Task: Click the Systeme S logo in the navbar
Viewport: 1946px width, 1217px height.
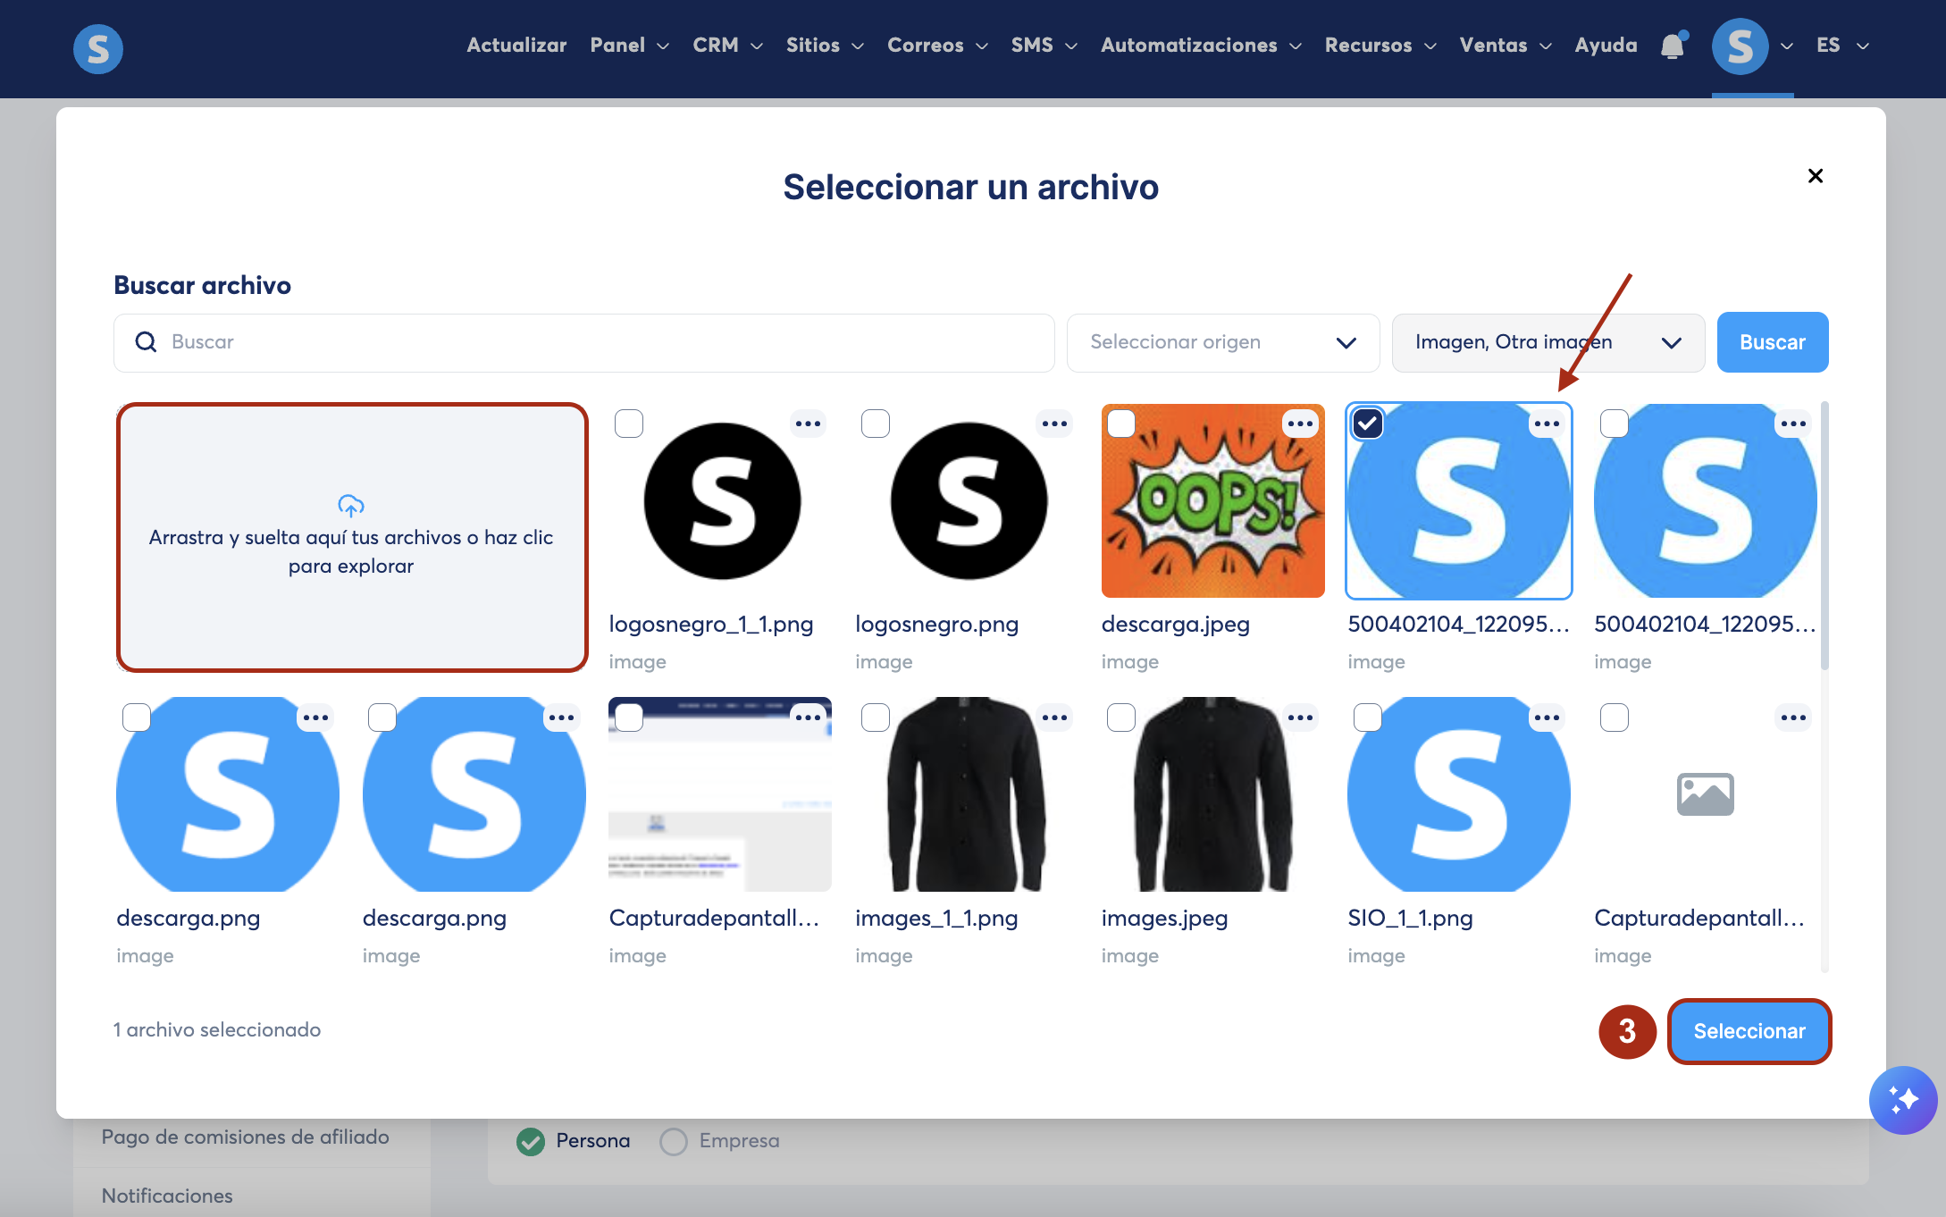Action: (98, 48)
